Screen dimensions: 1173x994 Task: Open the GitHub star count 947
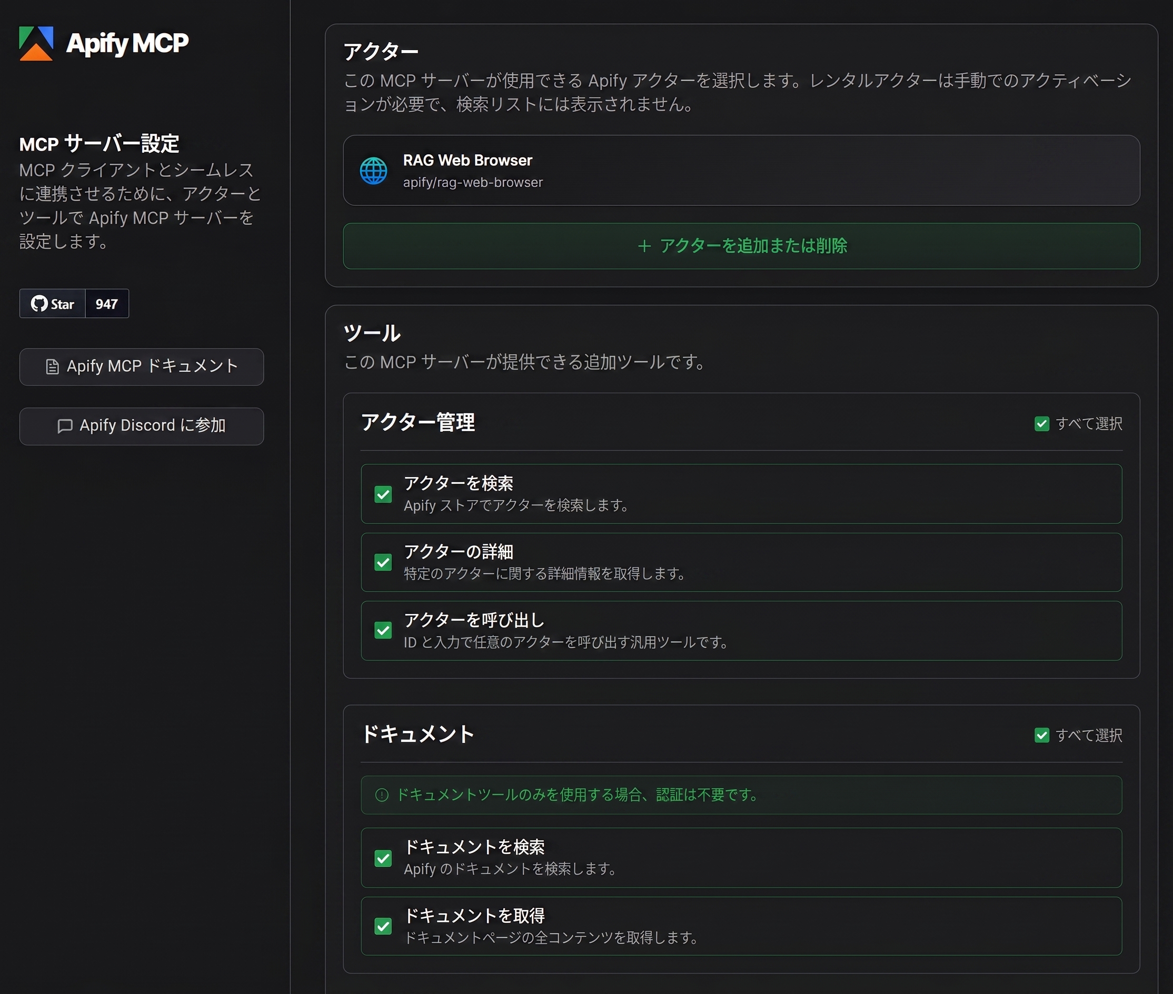pyautogui.click(x=106, y=304)
